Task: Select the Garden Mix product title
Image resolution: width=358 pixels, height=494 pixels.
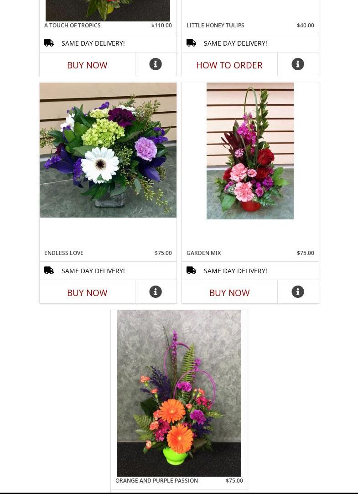Action: click(x=204, y=253)
